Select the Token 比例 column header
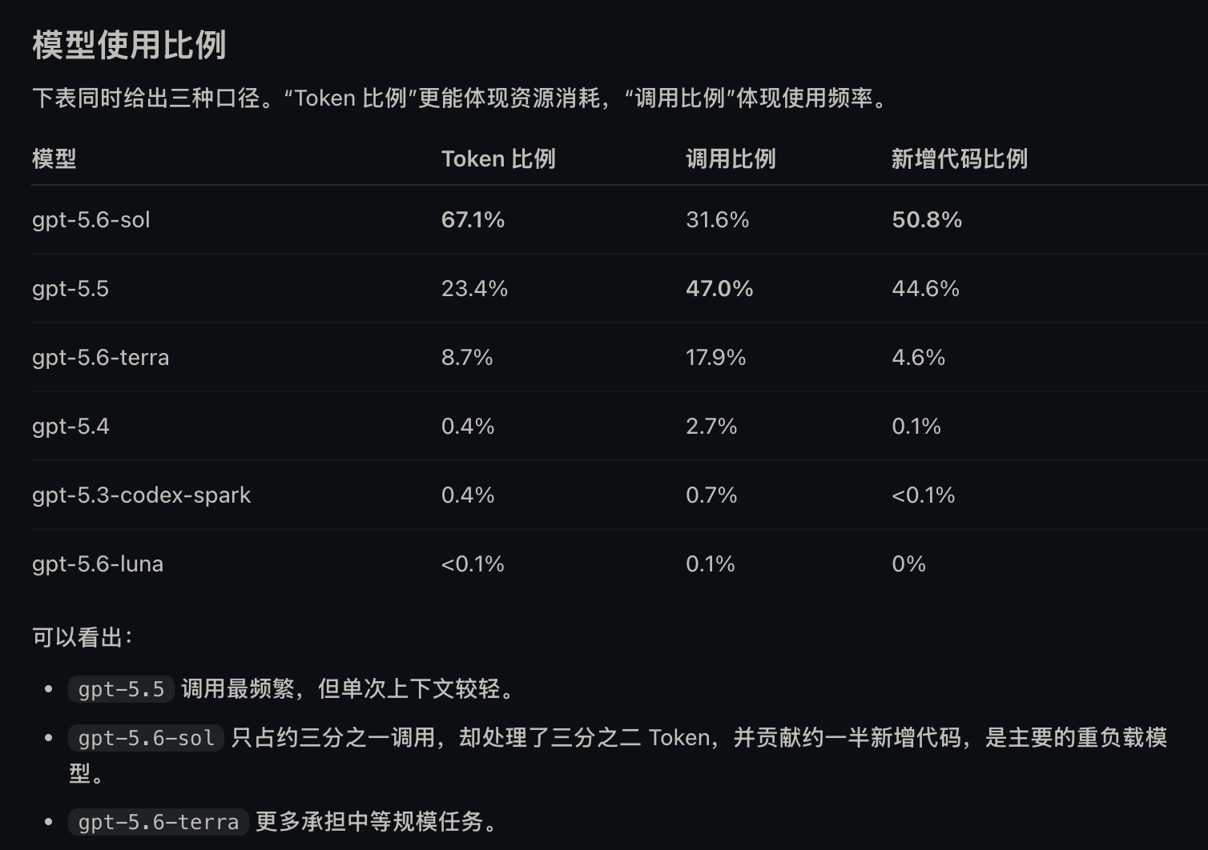Viewport: 1208px width, 850px height. [498, 158]
